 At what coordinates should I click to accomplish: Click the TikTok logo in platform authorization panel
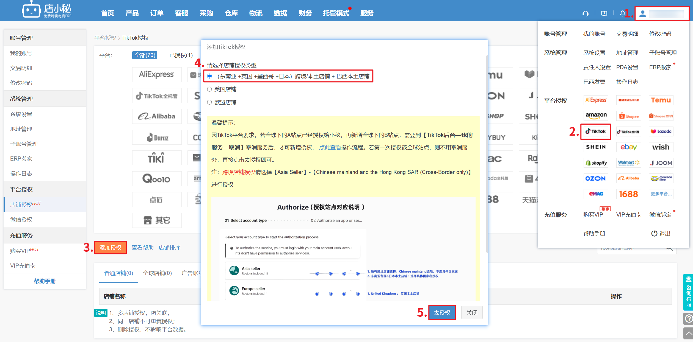pyautogui.click(x=595, y=131)
